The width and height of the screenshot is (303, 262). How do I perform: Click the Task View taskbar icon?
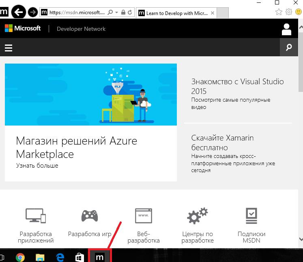[x=2, y=258]
